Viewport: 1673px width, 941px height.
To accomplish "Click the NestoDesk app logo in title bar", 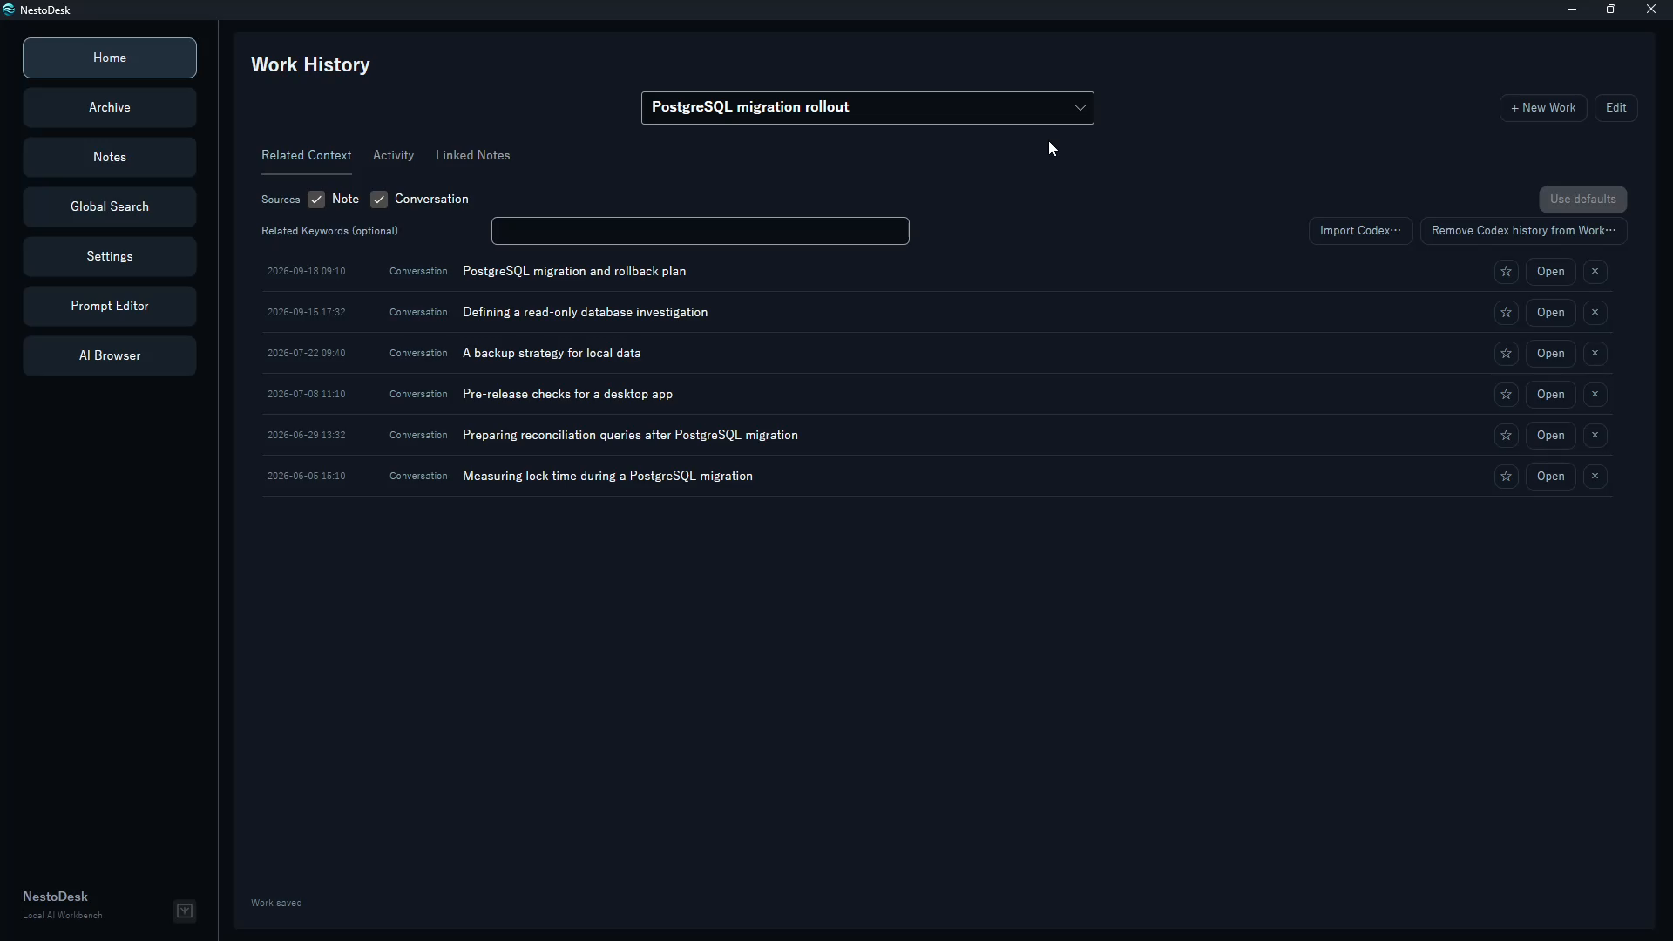I will [x=9, y=10].
